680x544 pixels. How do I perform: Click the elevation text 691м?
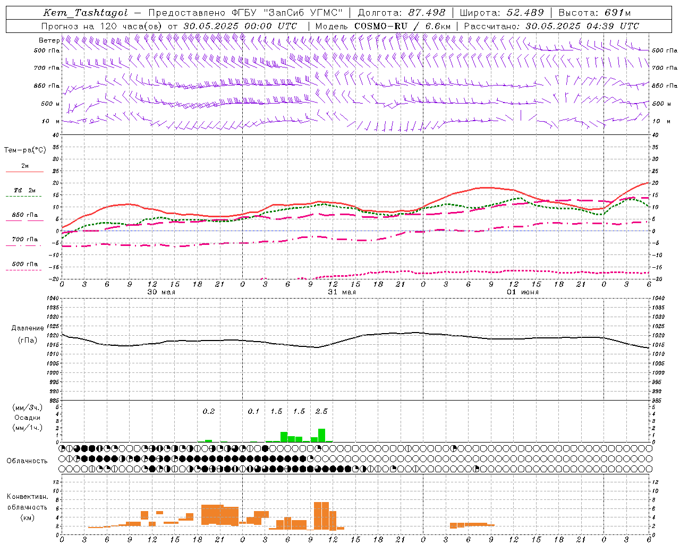pyautogui.click(x=618, y=13)
